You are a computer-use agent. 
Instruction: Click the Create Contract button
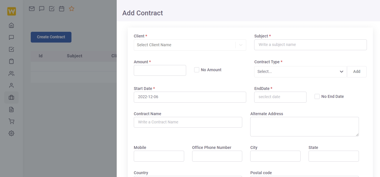coord(51,37)
